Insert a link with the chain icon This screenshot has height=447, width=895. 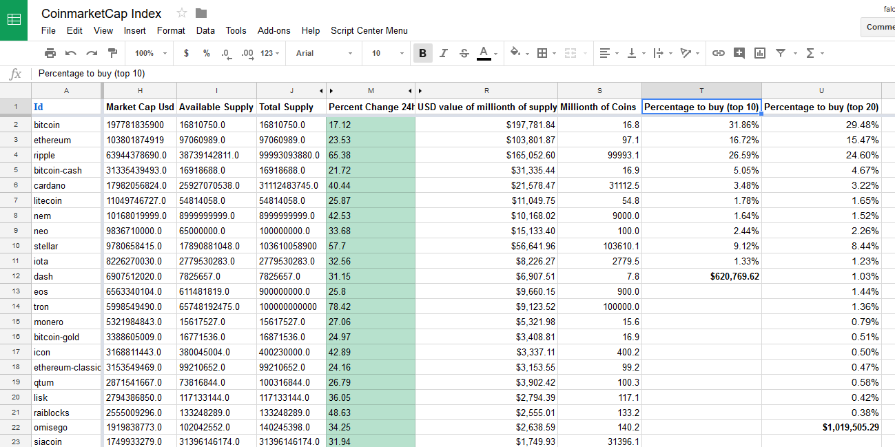[718, 53]
